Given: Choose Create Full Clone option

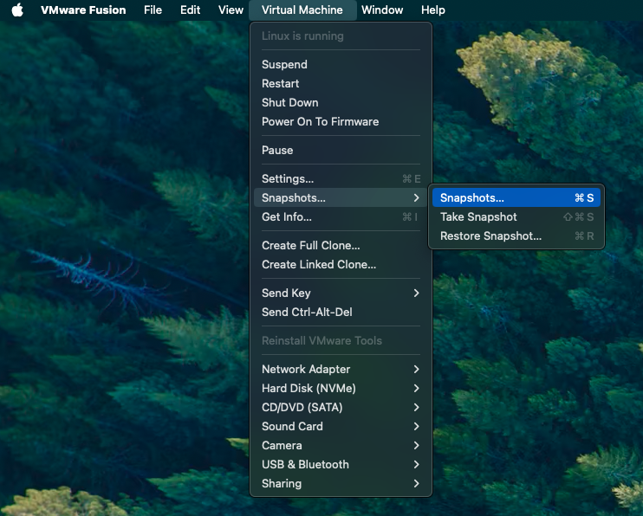Looking at the screenshot, I should click(x=310, y=245).
